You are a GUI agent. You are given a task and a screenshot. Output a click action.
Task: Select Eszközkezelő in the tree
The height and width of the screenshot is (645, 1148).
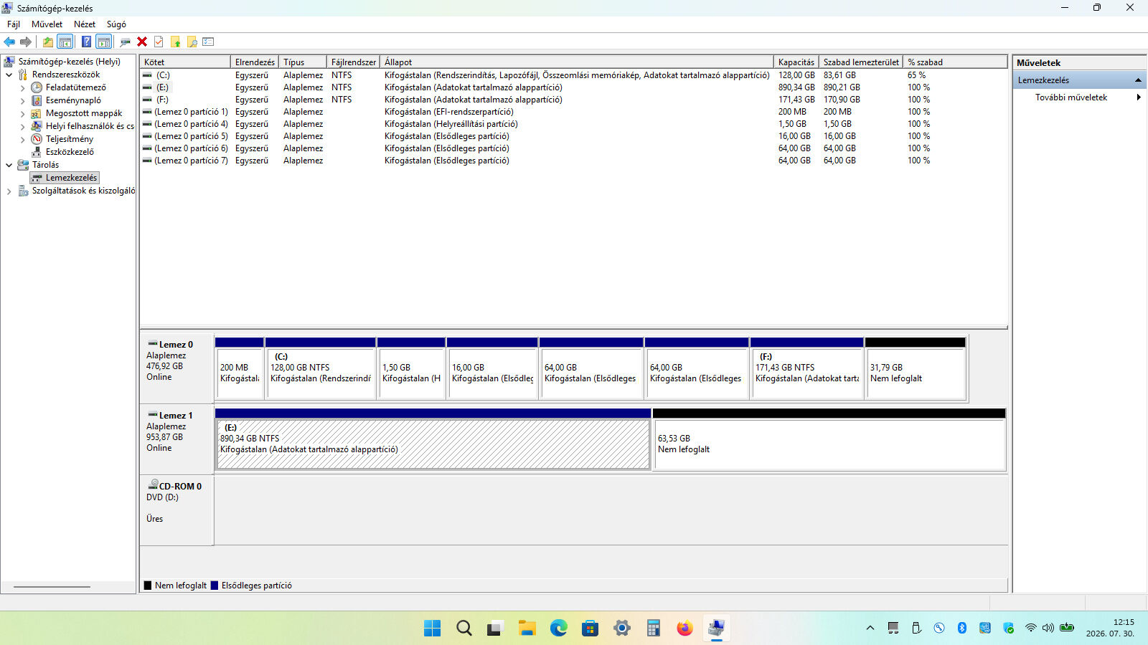70,152
